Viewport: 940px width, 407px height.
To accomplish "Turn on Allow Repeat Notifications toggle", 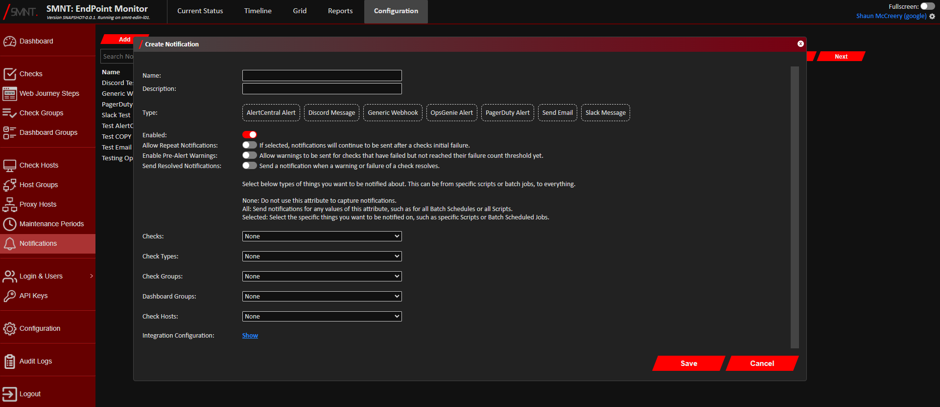I will (x=249, y=145).
